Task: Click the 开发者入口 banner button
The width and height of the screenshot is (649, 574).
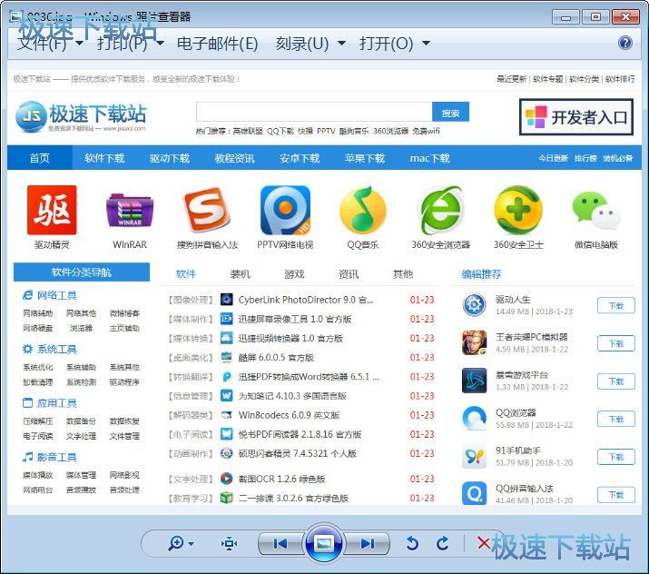Action: [575, 117]
